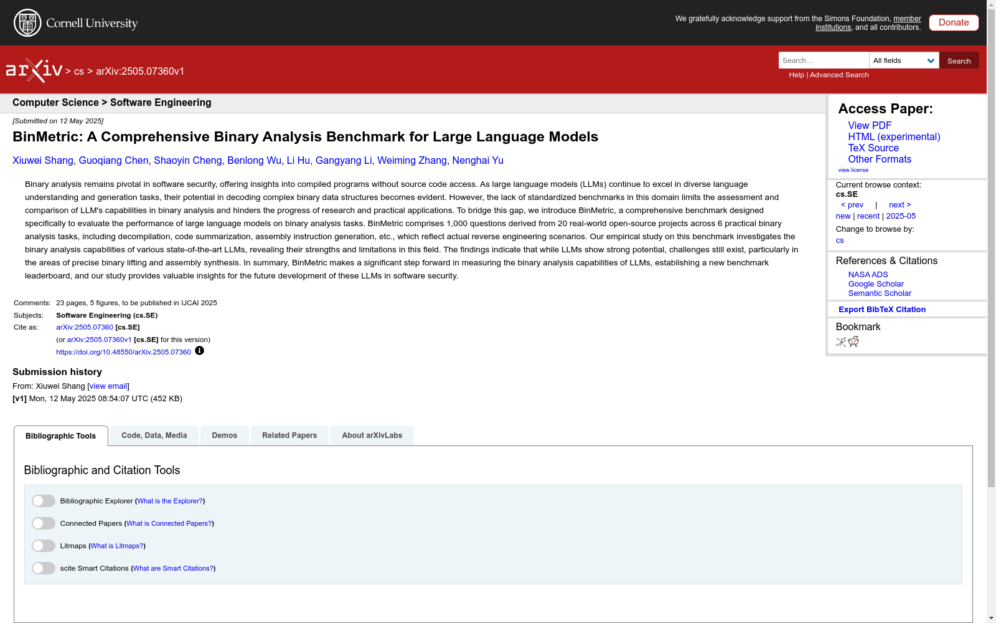Open the arXiv home logo
The image size is (996, 623).
(34, 70)
